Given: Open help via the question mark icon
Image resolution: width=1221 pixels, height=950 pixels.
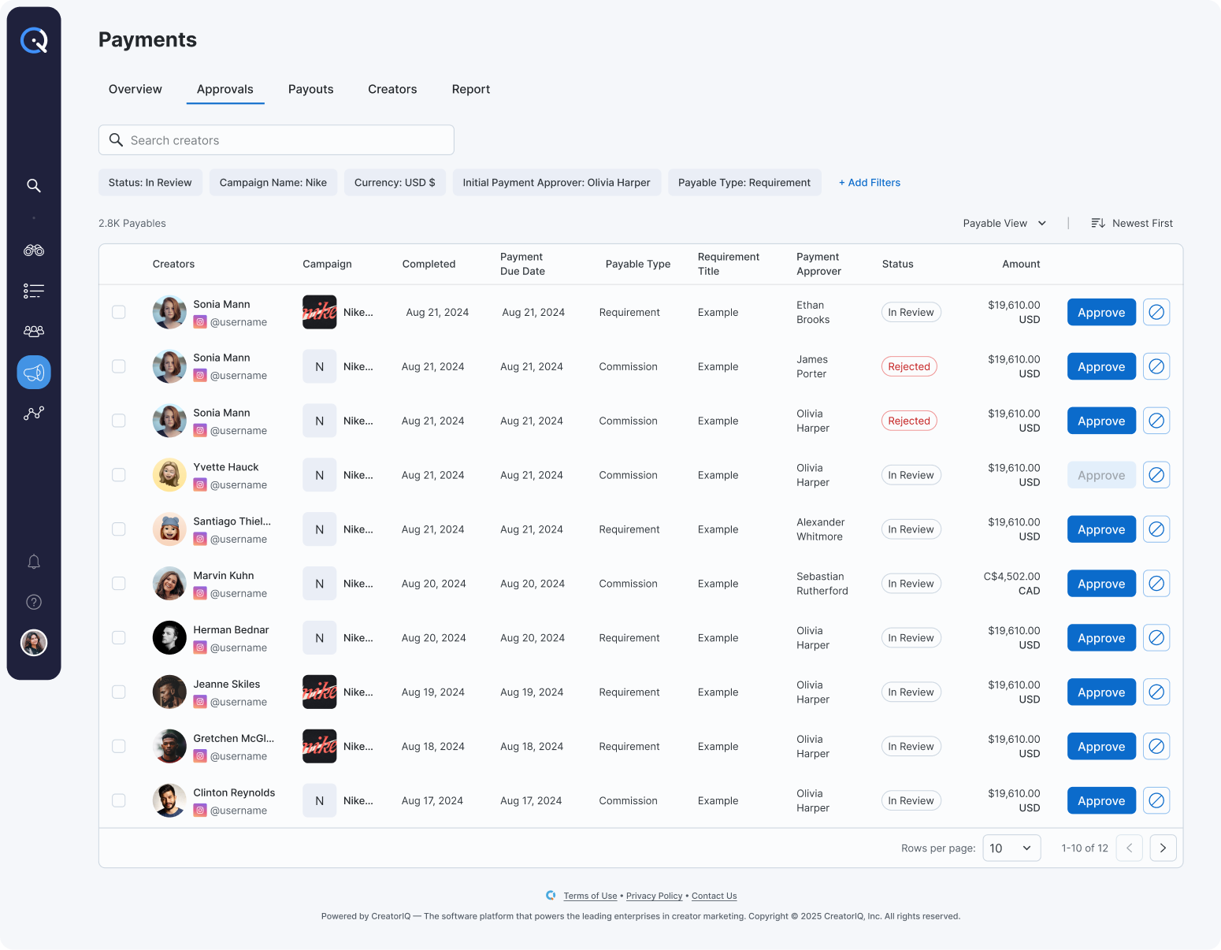Looking at the screenshot, I should click(x=33, y=601).
